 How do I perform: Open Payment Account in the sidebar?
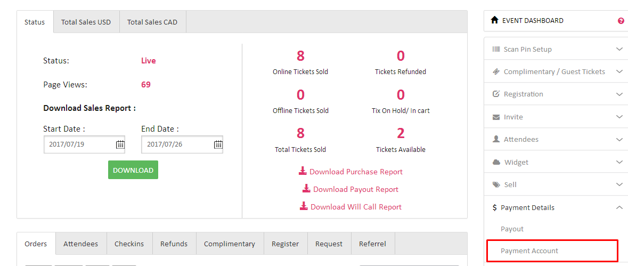(529, 251)
